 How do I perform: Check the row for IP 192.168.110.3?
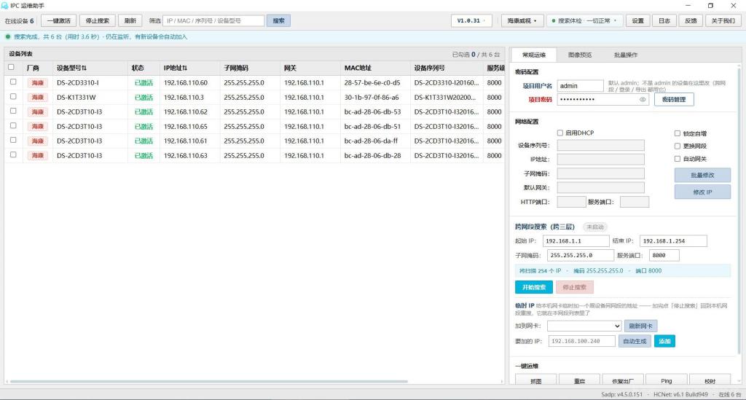point(13,97)
